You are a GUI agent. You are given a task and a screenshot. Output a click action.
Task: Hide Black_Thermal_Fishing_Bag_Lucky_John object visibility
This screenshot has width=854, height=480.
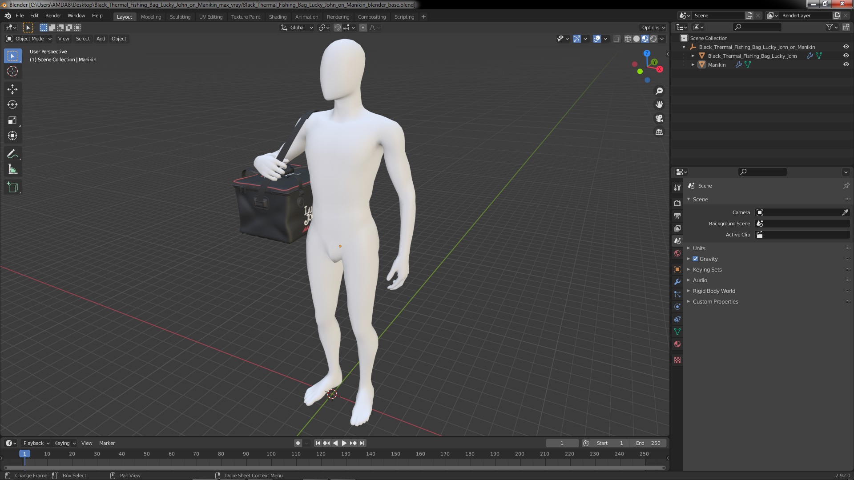[x=846, y=56]
